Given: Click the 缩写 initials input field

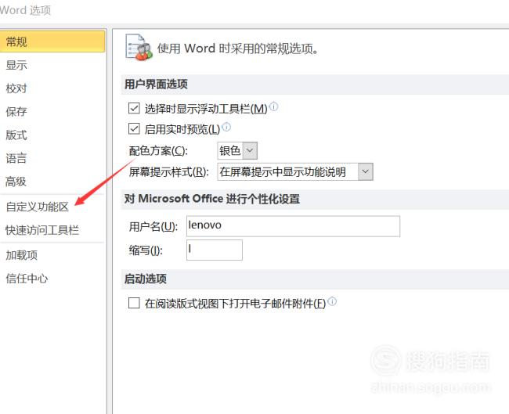Looking at the screenshot, I should click(x=215, y=250).
